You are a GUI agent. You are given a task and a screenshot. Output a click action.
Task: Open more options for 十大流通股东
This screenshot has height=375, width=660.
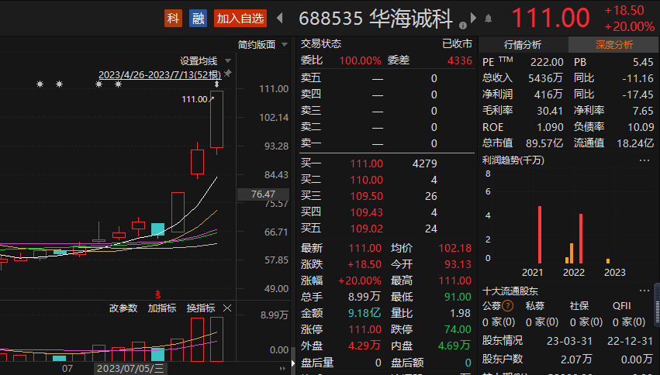(x=644, y=291)
